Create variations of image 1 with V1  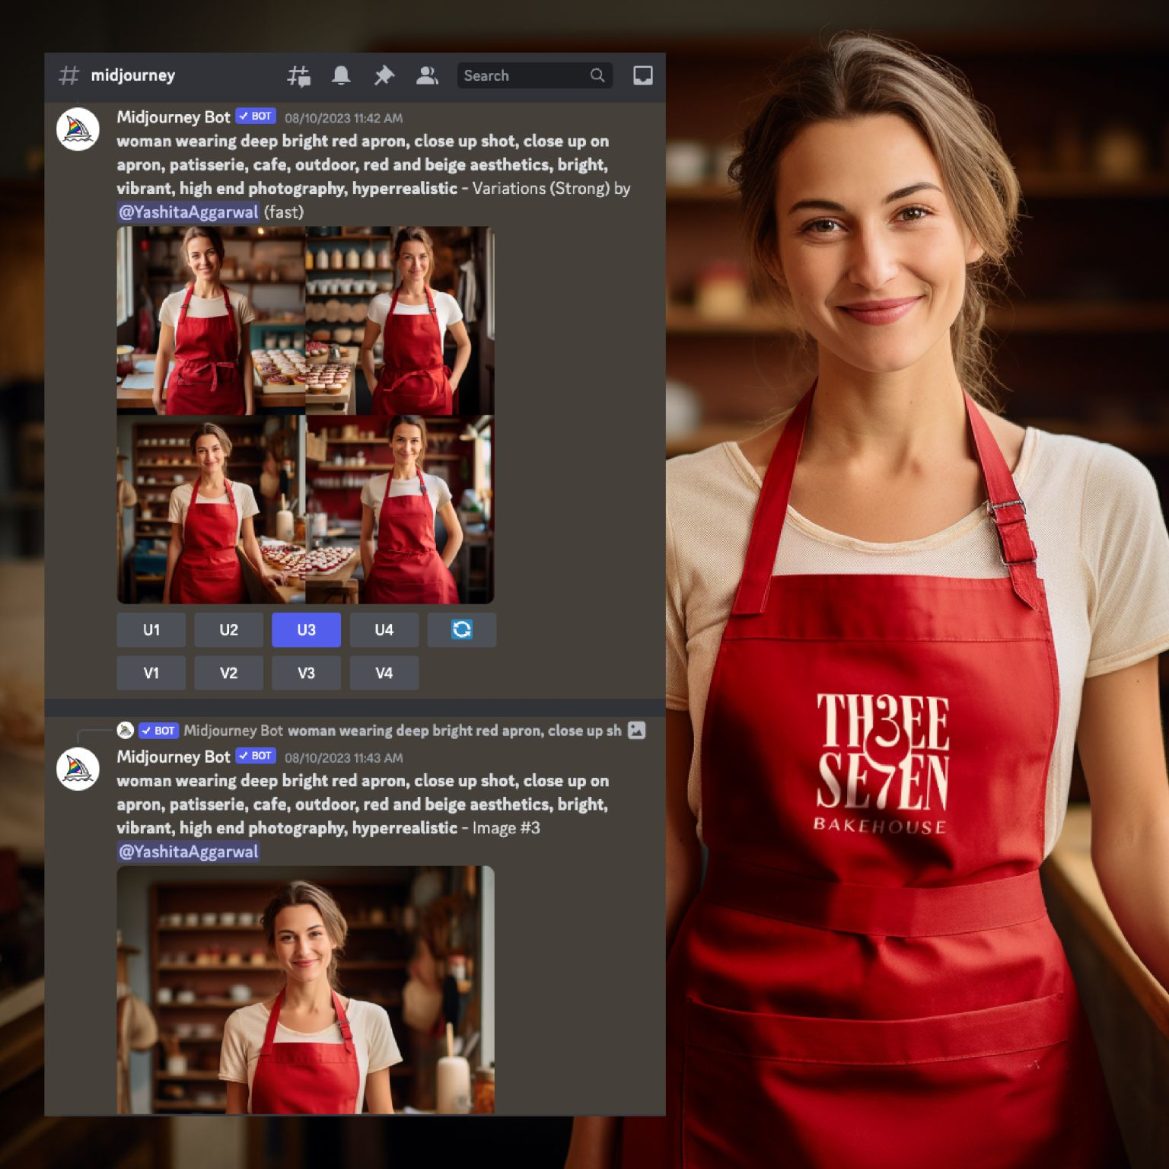click(151, 673)
